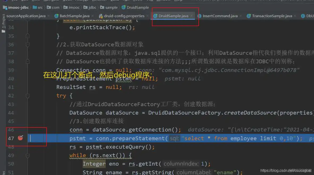This screenshot has height=175, width=314.
Task: Open the TransactionSample.java tab
Action: point(269,16)
